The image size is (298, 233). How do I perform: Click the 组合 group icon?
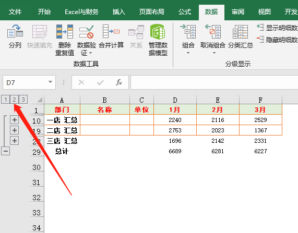point(188,31)
